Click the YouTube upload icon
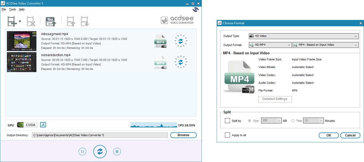364x162 pixels. click(51, 21)
